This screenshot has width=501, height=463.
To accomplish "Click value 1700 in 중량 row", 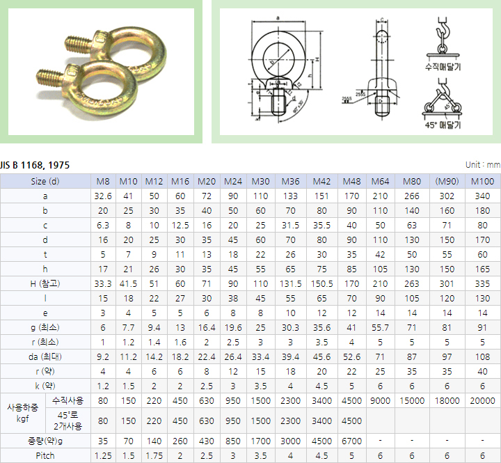I will tap(261, 441).
